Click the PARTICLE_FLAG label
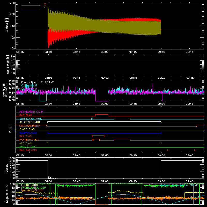The height and width of the screenshot is (207, 207). pos(29,140)
